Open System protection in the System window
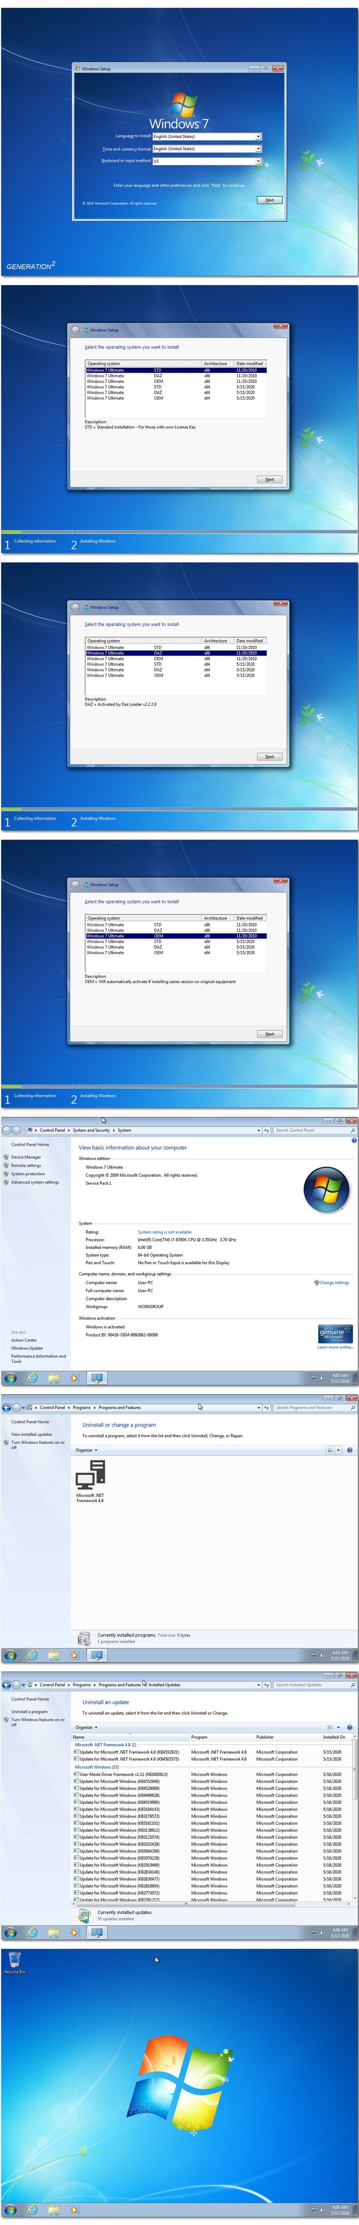Image resolution: width=359 pixels, height=2225 pixels. point(27,1174)
